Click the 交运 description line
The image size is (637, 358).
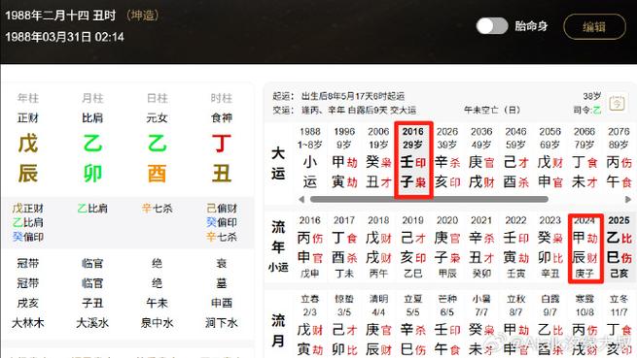pos(344,110)
